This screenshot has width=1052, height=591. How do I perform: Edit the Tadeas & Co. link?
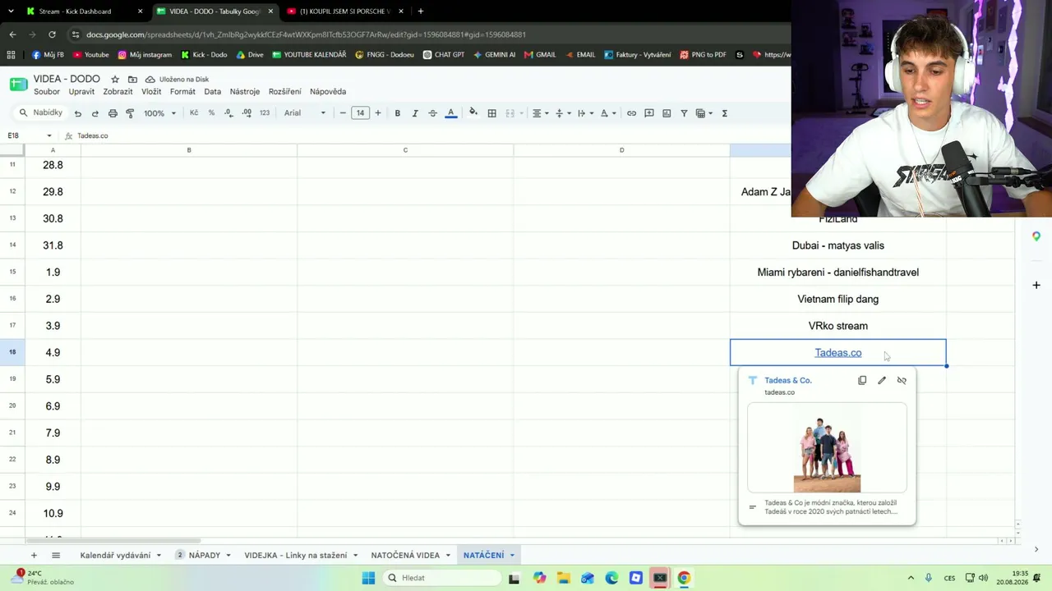(x=882, y=381)
